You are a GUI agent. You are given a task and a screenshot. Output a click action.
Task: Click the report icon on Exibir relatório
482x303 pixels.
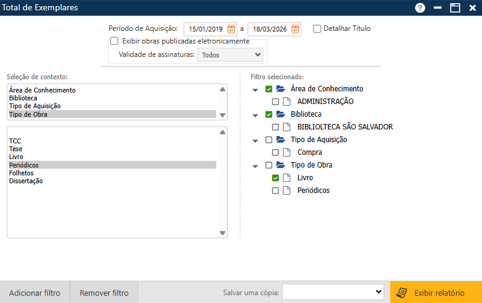401,293
